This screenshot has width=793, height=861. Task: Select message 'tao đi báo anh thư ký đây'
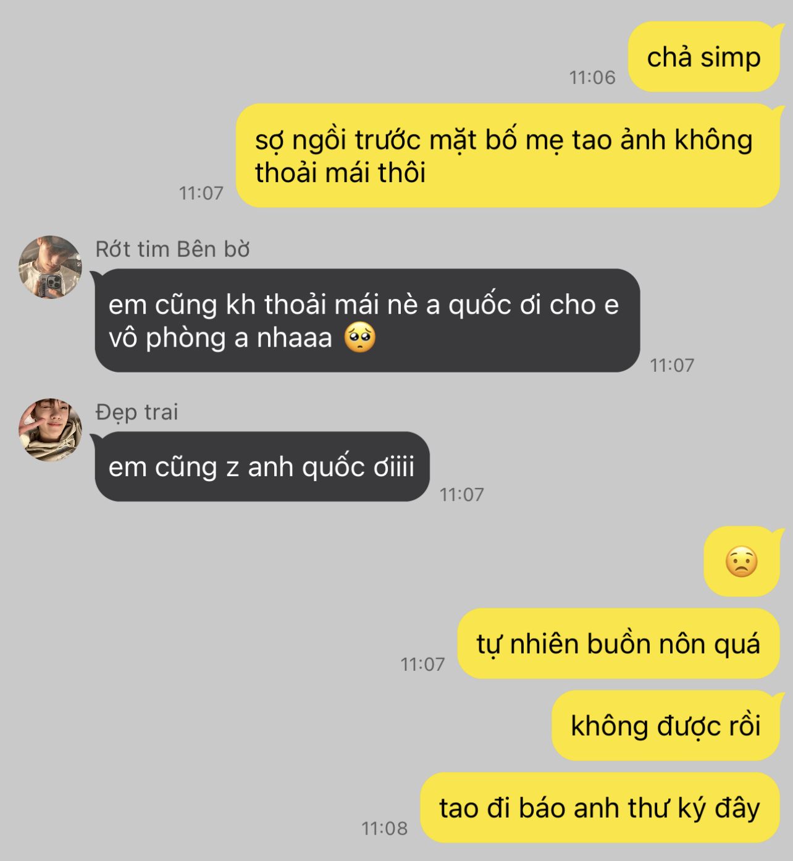[x=600, y=808]
